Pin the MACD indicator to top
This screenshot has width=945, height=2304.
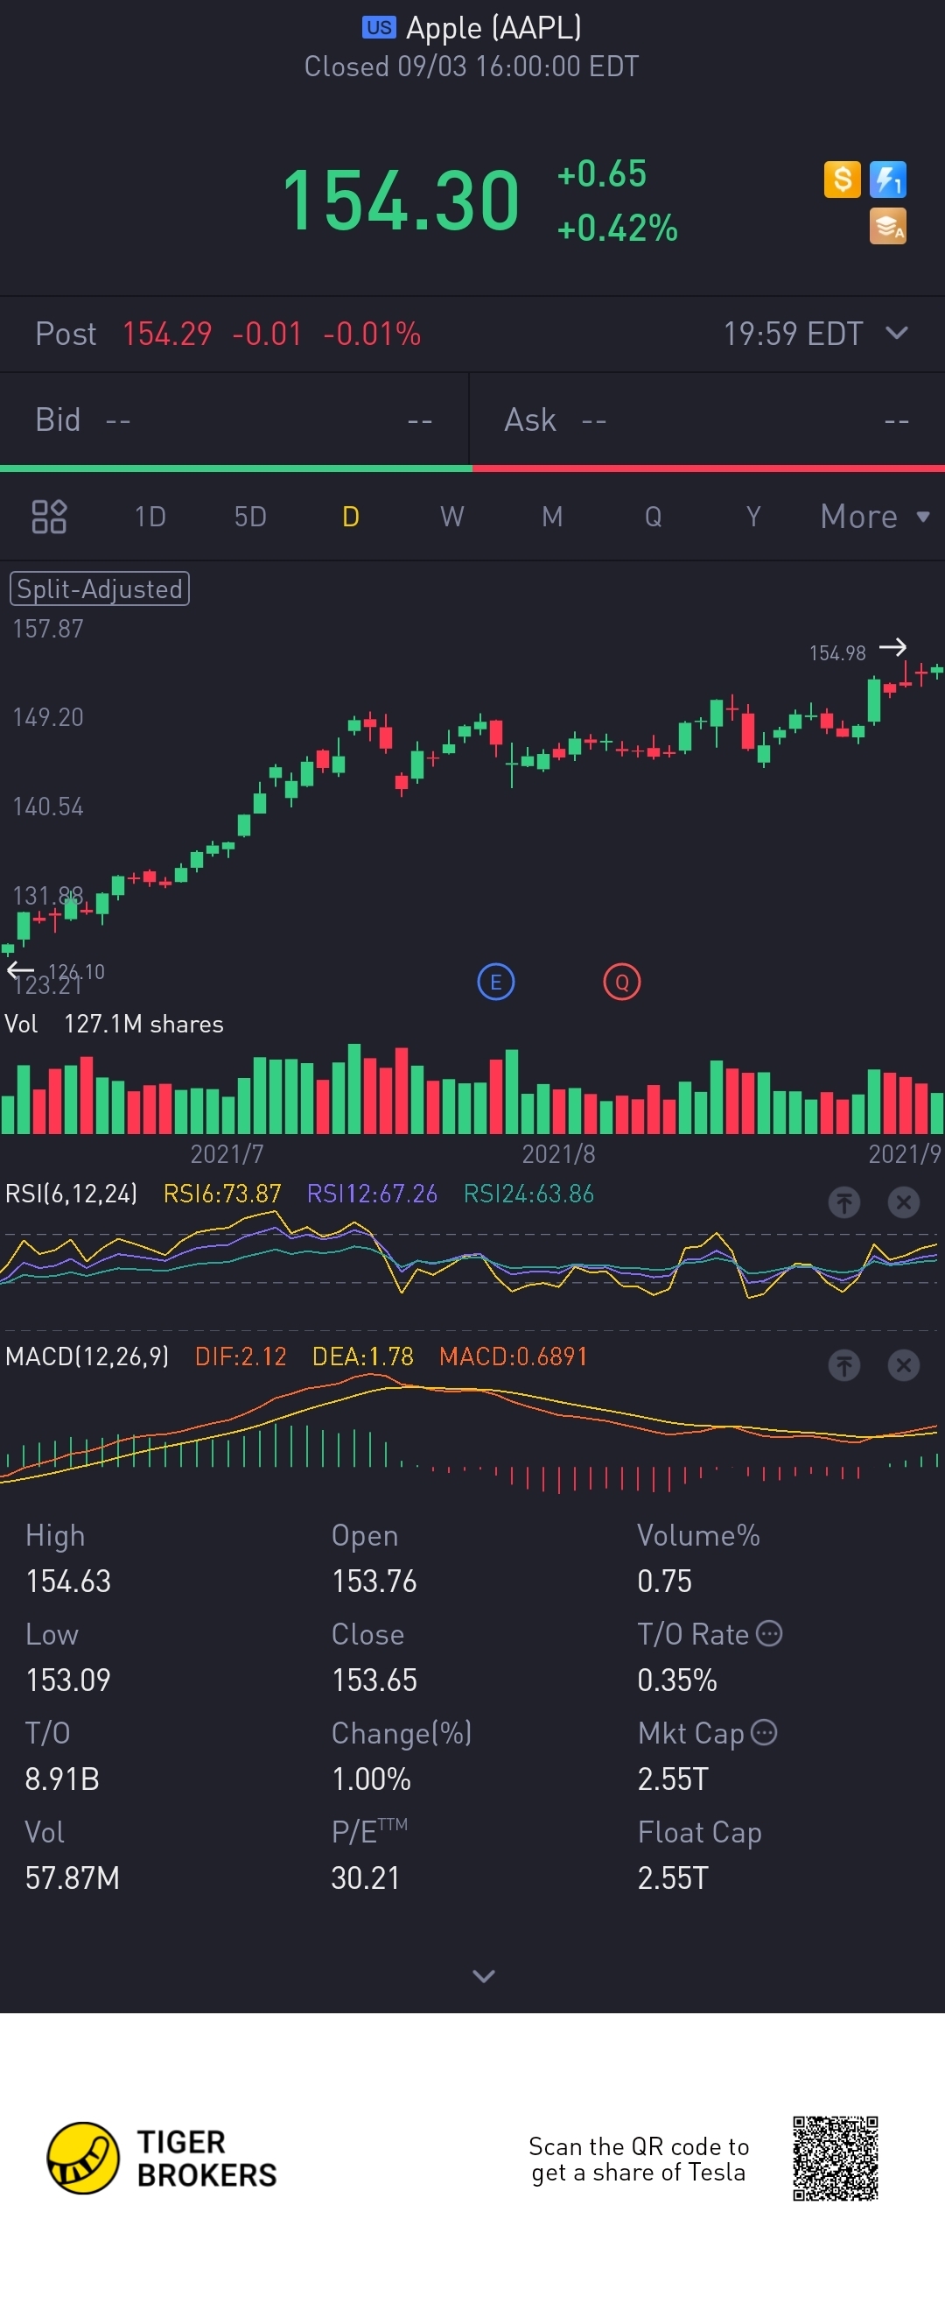pyautogui.click(x=844, y=1365)
